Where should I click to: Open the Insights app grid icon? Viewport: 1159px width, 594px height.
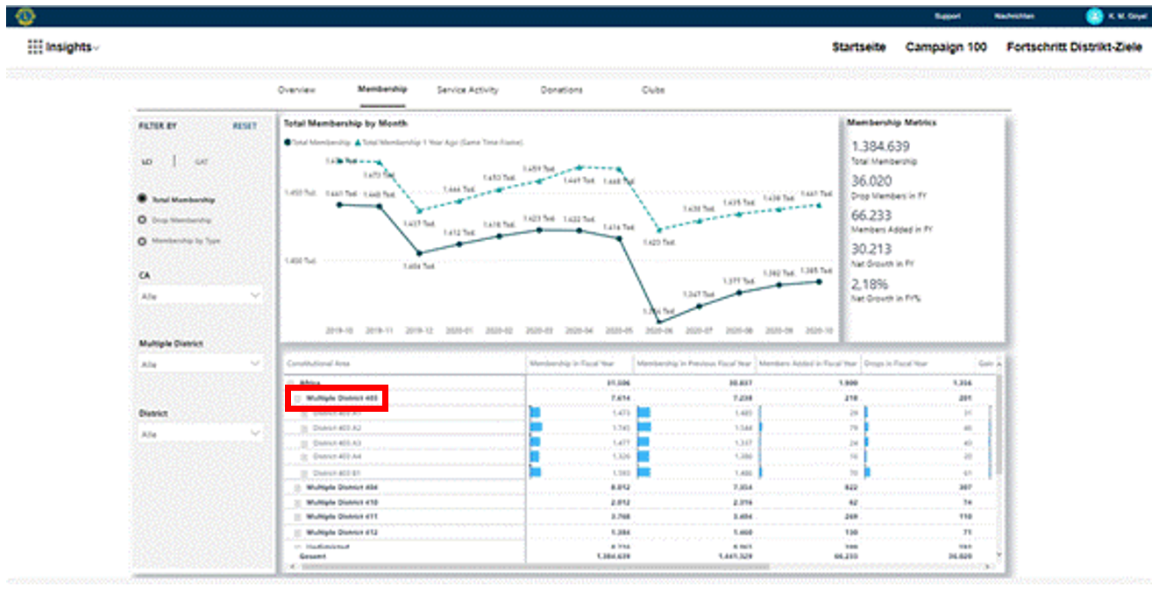point(35,47)
